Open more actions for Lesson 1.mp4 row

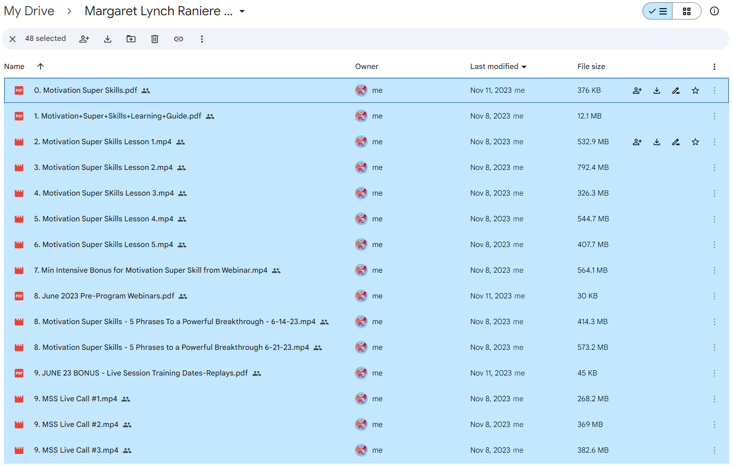[x=714, y=142]
